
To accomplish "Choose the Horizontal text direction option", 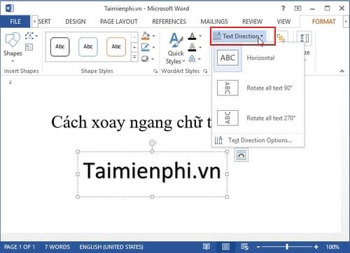I will tap(258, 58).
